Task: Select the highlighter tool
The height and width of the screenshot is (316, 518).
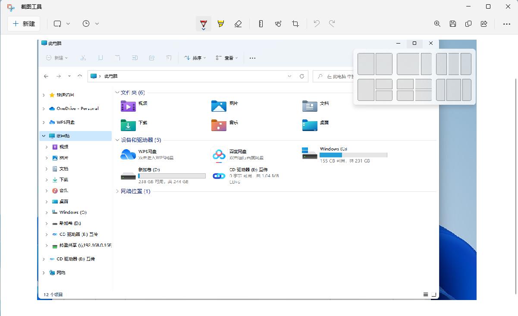Action: point(221,24)
